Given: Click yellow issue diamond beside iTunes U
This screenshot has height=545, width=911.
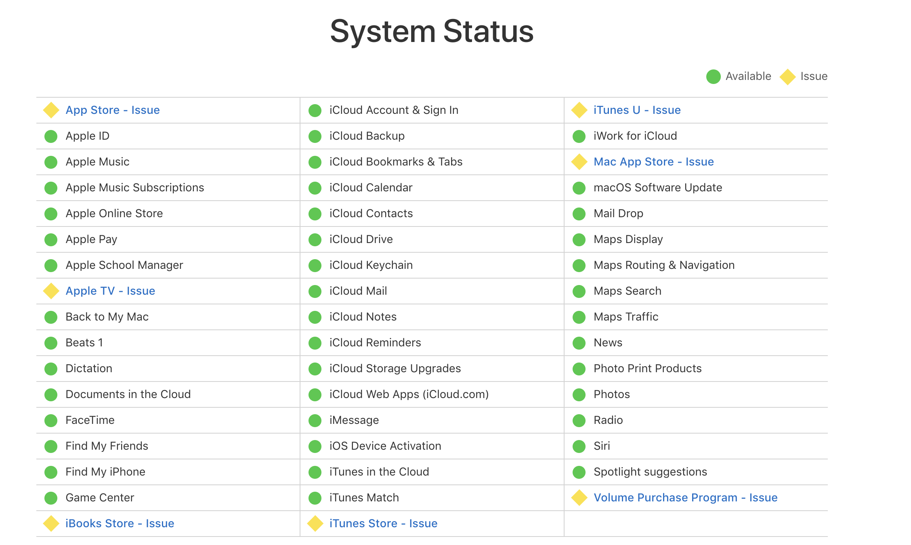Looking at the screenshot, I should tap(579, 110).
